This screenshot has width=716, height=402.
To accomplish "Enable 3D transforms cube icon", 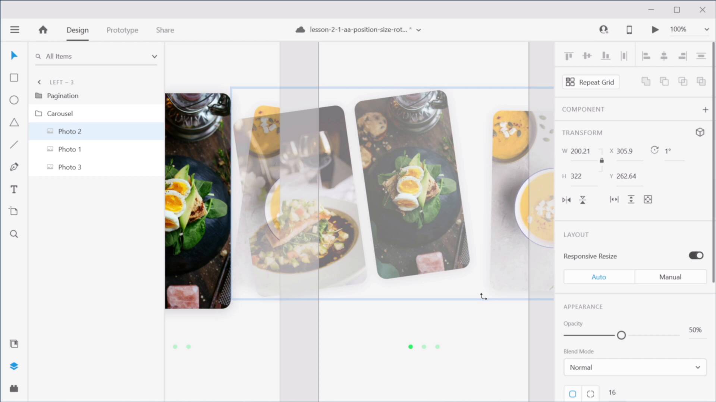I will (700, 133).
